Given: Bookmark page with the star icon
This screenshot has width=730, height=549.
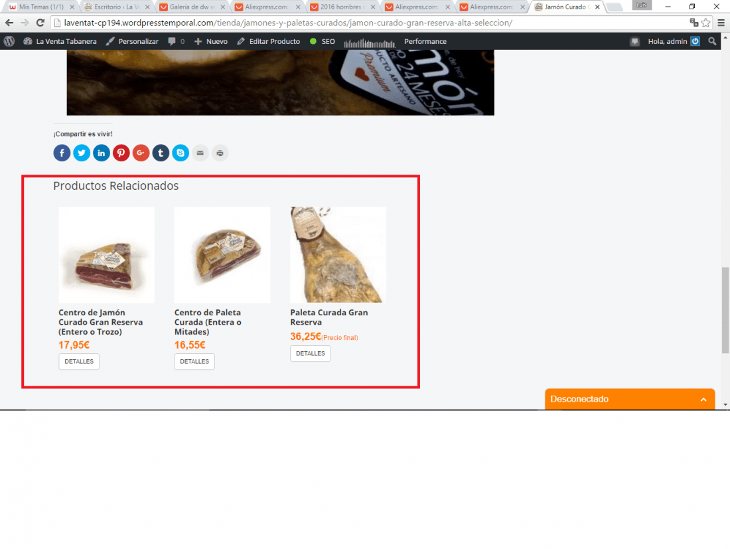Looking at the screenshot, I should (x=706, y=23).
